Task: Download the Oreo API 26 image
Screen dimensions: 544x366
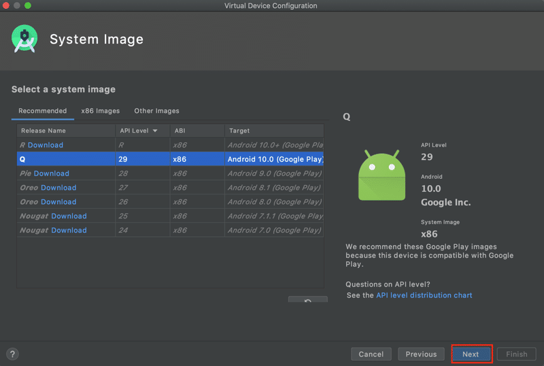Action: 58,202
